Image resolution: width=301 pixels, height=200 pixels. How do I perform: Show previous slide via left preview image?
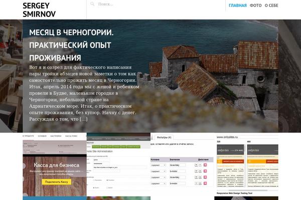click(x=11, y=76)
